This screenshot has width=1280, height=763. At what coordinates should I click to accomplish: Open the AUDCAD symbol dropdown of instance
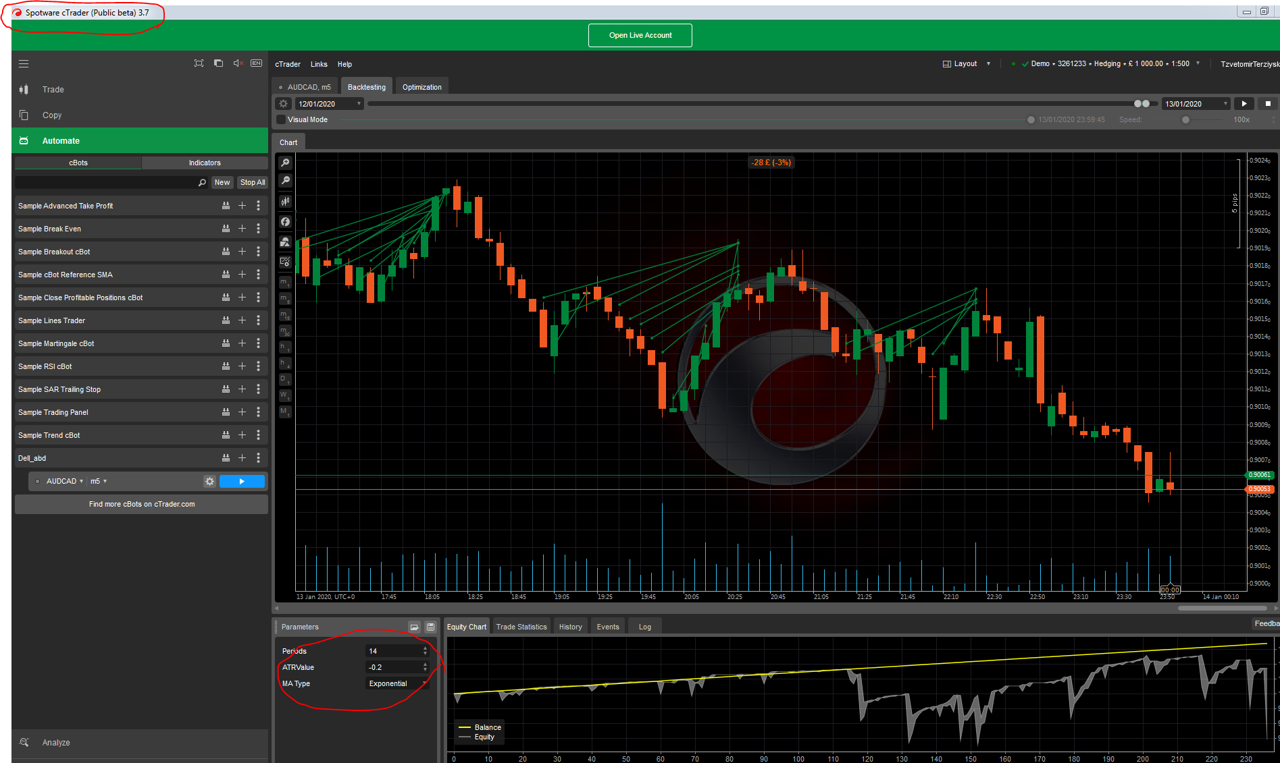[x=65, y=481]
